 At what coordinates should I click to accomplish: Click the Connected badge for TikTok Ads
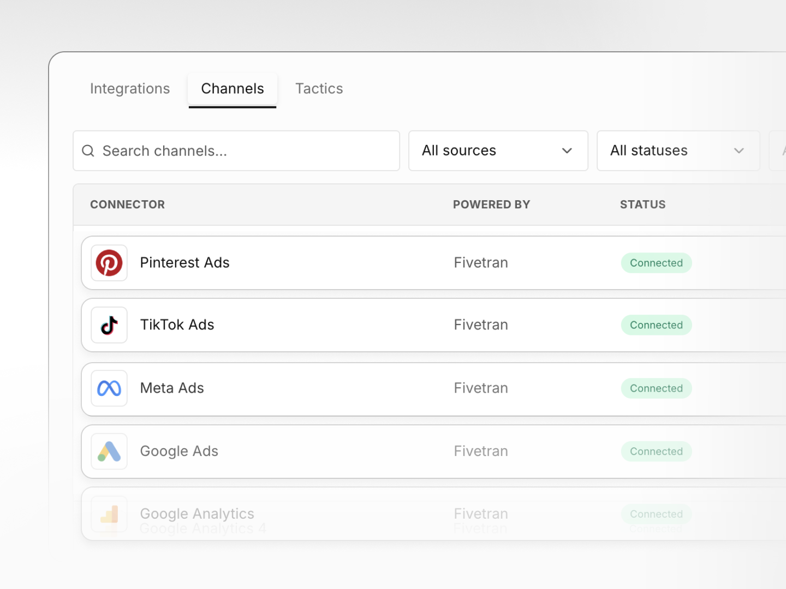[x=656, y=325]
